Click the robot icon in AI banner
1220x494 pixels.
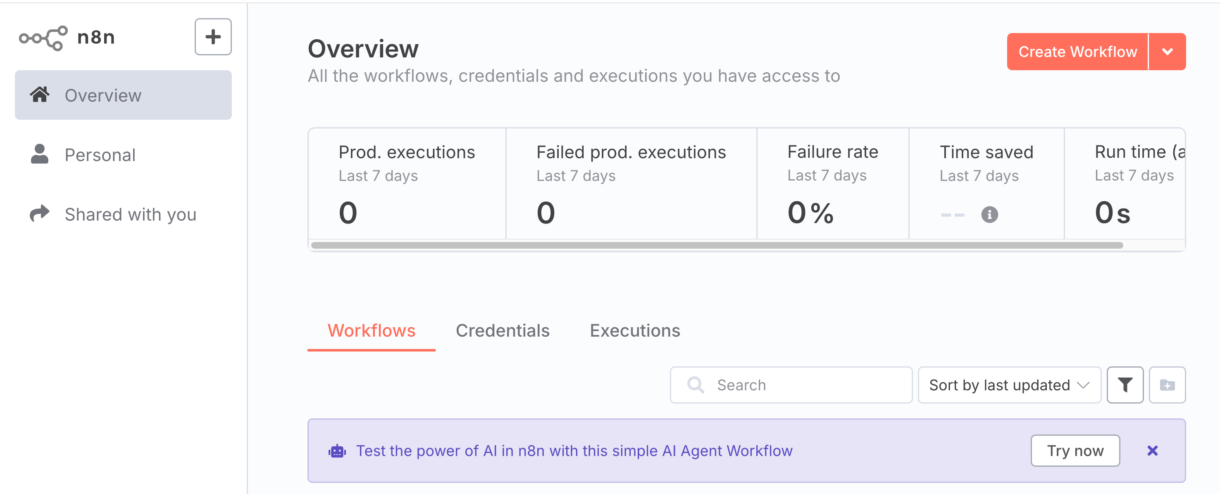tap(337, 451)
